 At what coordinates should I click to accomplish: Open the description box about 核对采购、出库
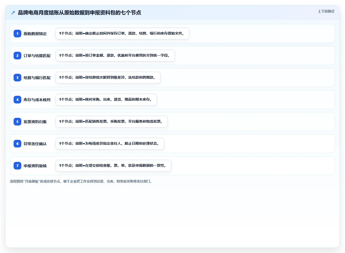pyautogui.click(x=106, y=100)
